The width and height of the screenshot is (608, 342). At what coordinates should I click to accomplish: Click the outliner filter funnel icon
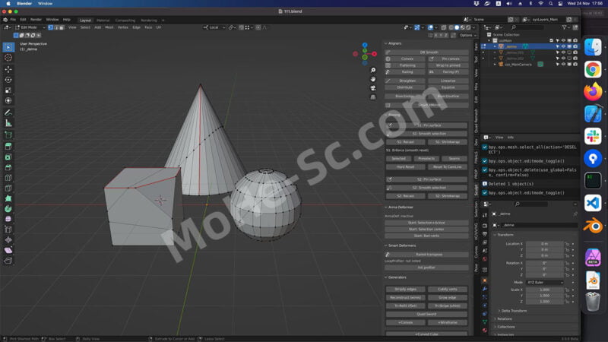tap(564, 27)
